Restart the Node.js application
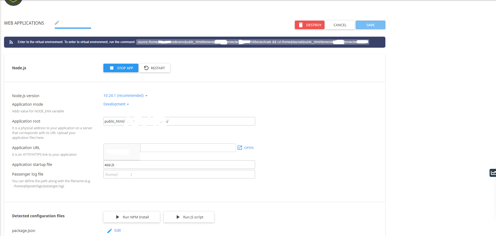Viewport: 496px width, 236px height. pyautogui.click(x=155, y=68)
